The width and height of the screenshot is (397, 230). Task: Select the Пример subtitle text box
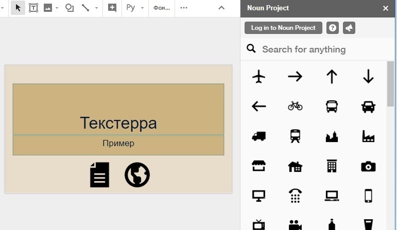[x=118, y=145]
